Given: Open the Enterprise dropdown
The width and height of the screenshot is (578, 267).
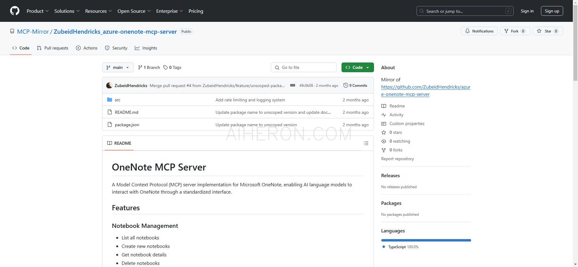Looking at the screenshot, I should coord(169,11).
